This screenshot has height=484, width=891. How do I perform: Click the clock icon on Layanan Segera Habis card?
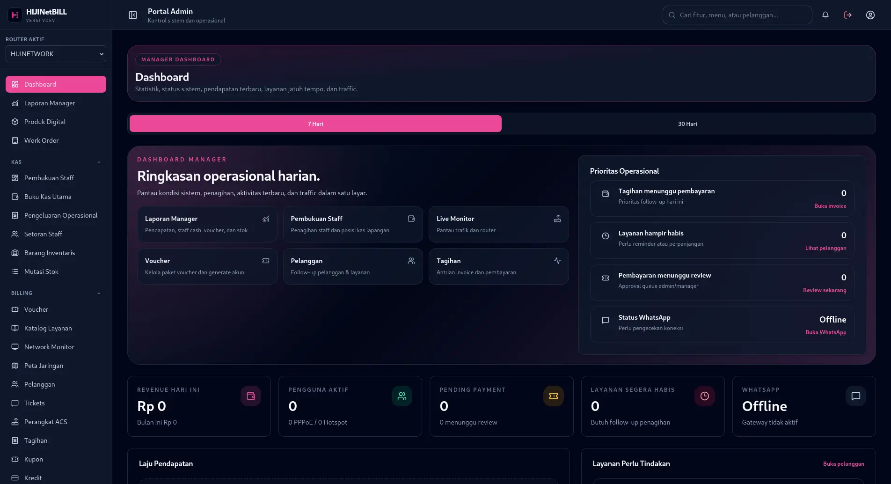(x=705, y=396)
